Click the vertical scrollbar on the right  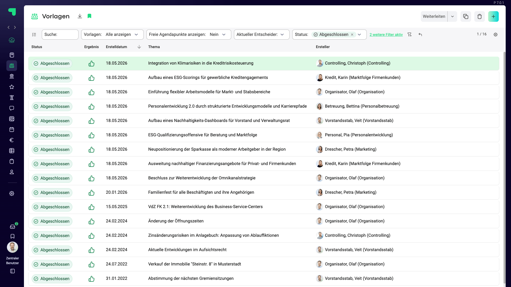tap(504, 167)
